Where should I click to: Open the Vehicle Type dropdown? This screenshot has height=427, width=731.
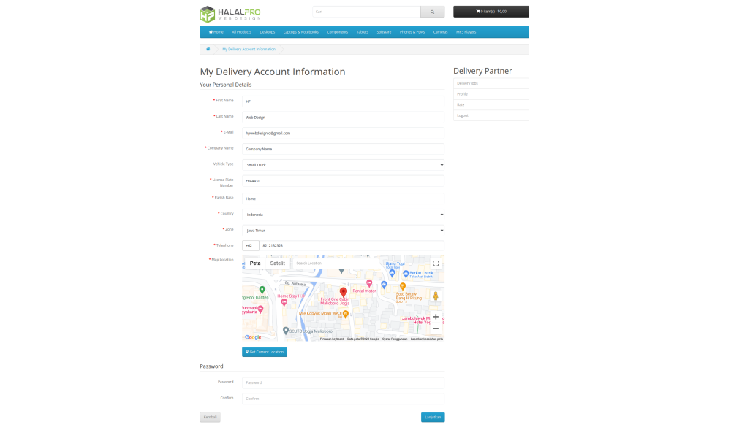click(x=343, y=165)
